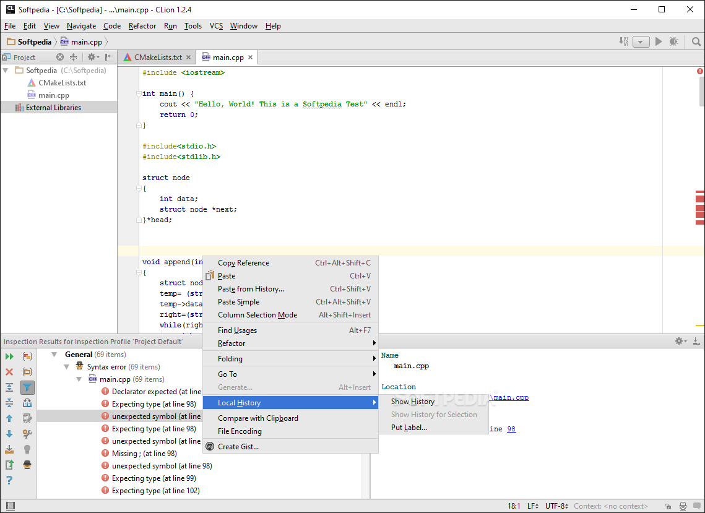Change file encoding UTF-8 in status bar

pos(556,506)
